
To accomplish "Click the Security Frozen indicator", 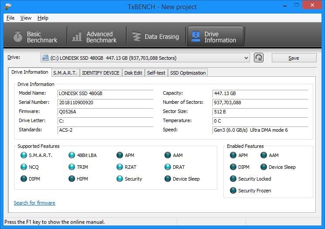I will [x=233, y=191].
